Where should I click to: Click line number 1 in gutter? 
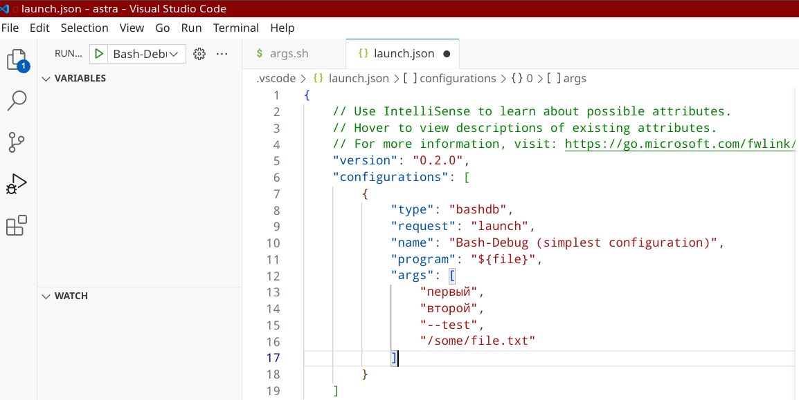(277, 95)
